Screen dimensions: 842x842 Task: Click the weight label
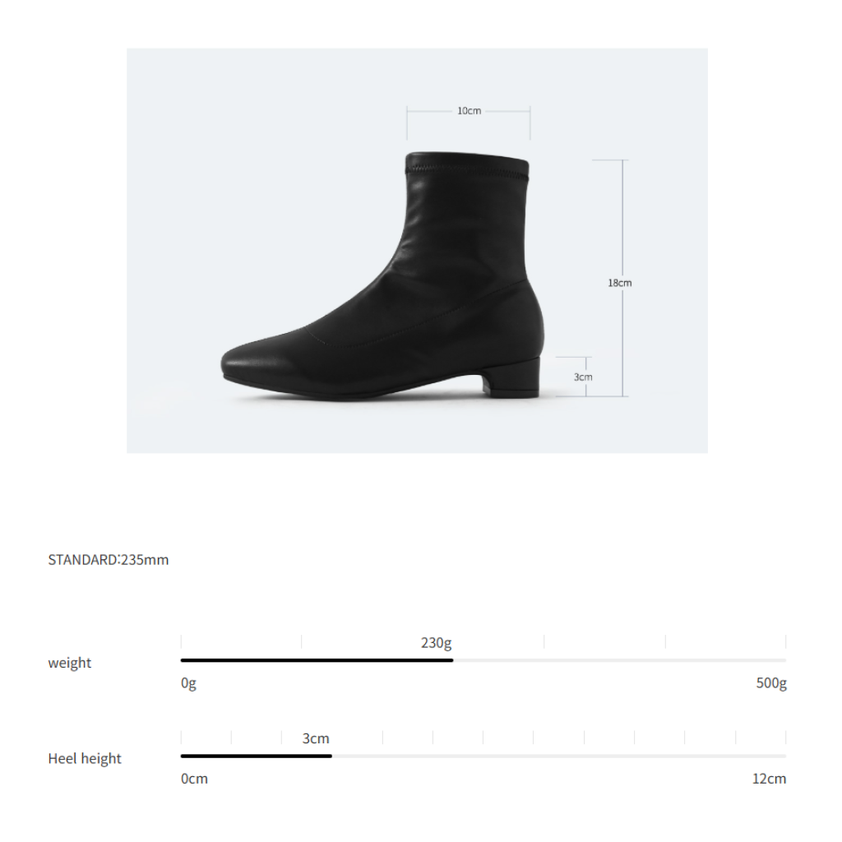pyautogui.click(x=70, y=663)
